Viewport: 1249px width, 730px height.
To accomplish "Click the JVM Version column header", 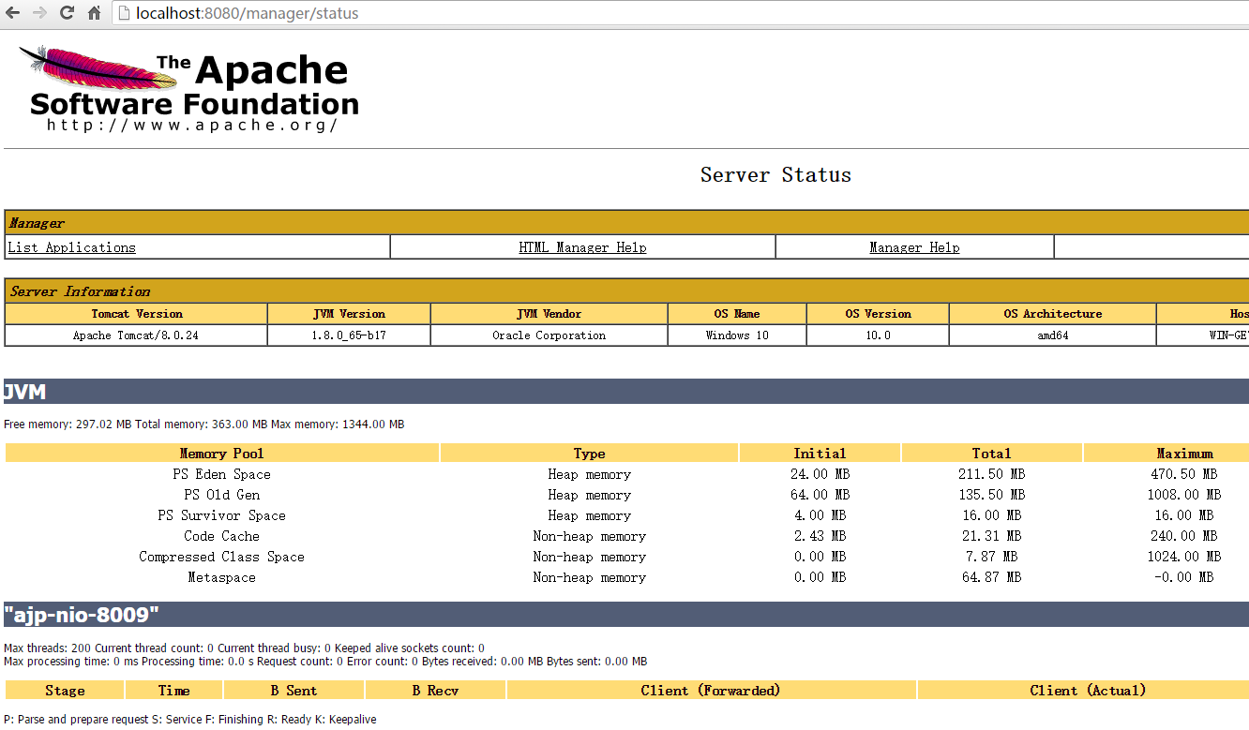I will [349, 314].
